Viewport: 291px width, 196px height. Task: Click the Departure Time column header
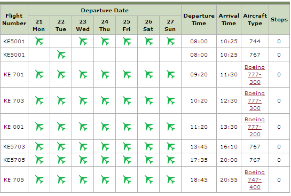tap(199, 19)
